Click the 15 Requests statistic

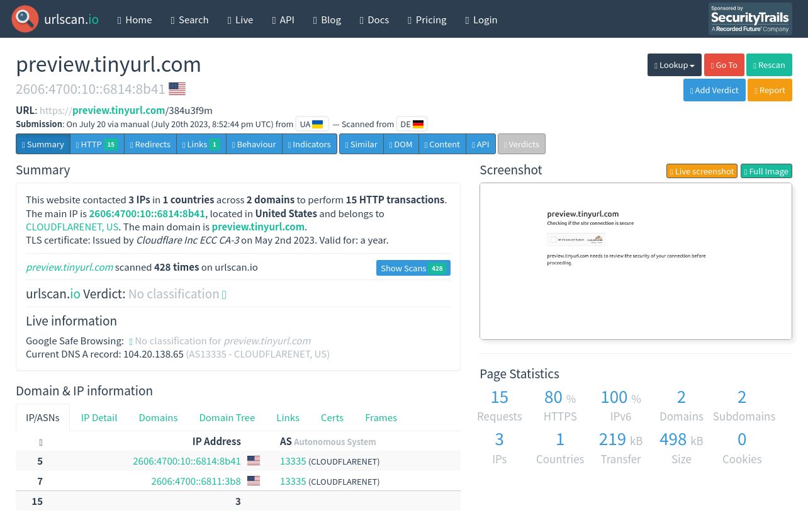500,406
